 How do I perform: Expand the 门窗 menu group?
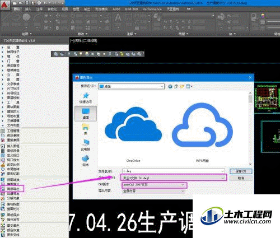pos(2,61)
